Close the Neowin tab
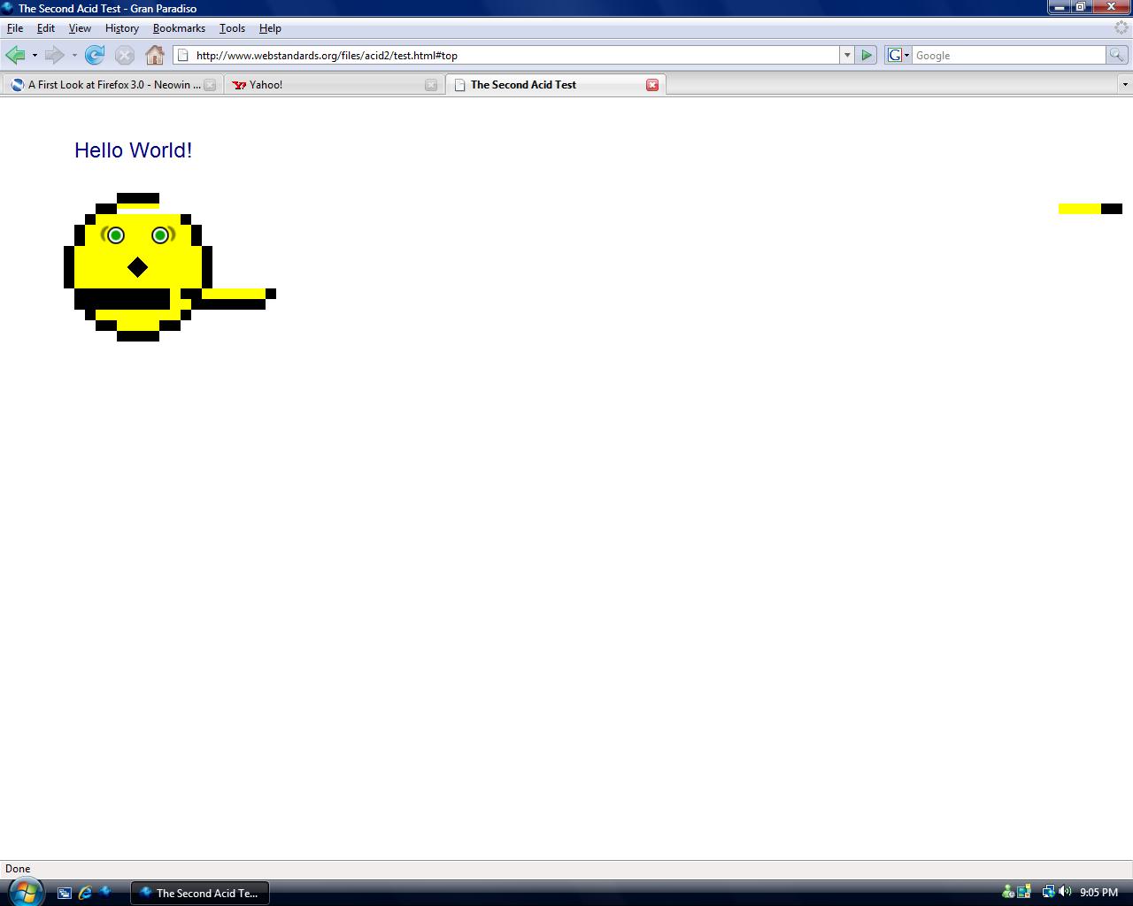The width and height of the screenshot is (1133, 906). 210,85
